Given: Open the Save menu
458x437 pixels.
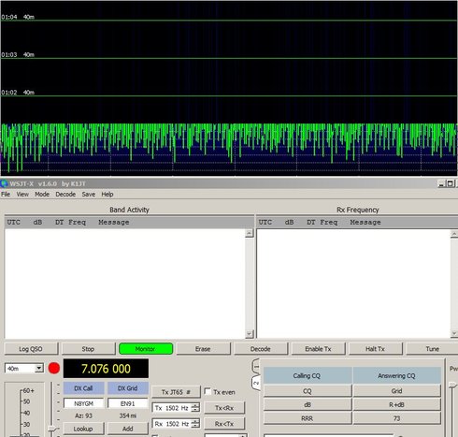Looking at the screenshot, I should click(89, 195).
